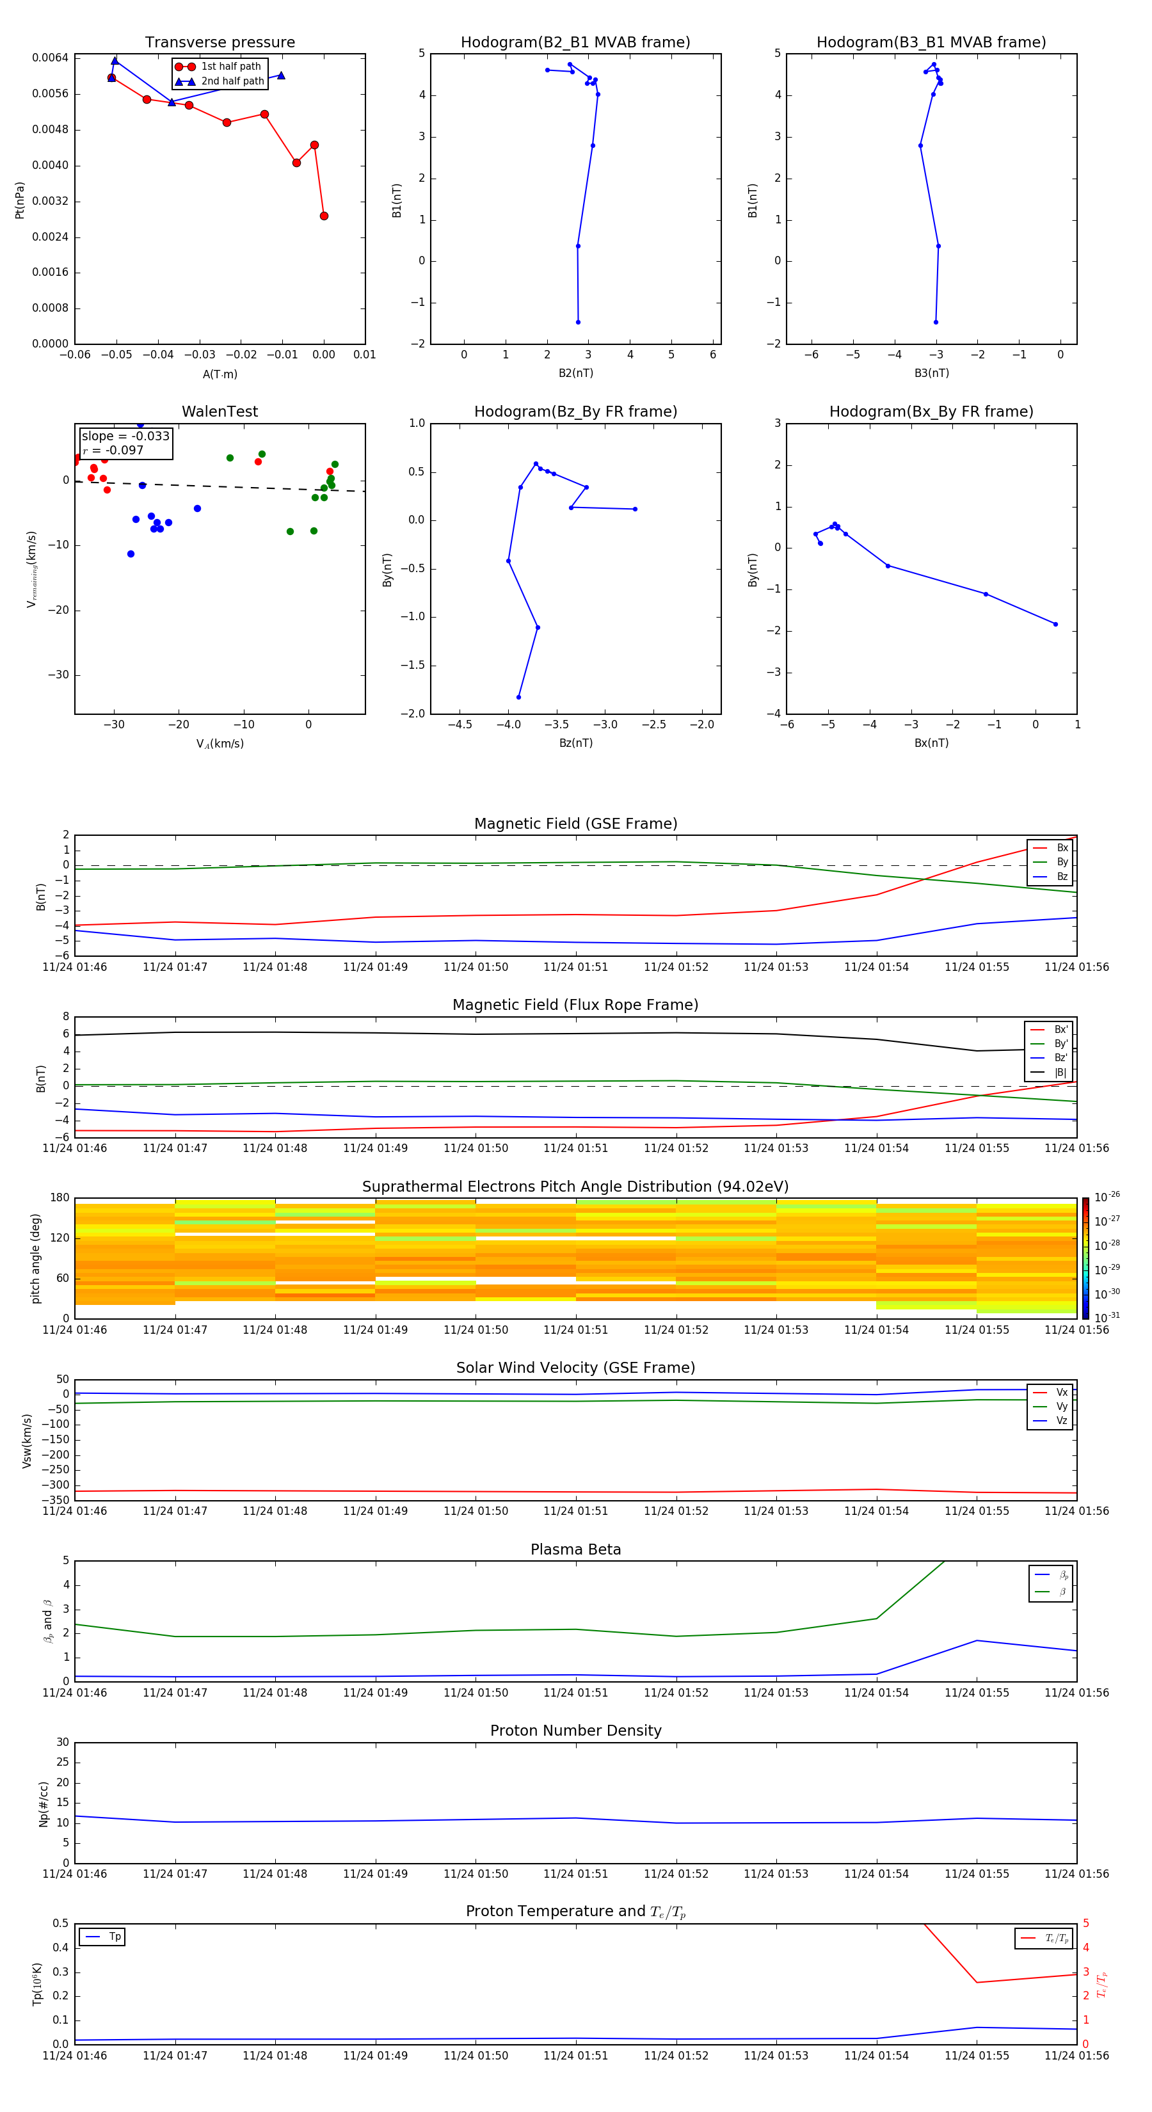Click the 'V_A(km/s)' x-axis label
1152x2112 pixels.
(220, 744)
